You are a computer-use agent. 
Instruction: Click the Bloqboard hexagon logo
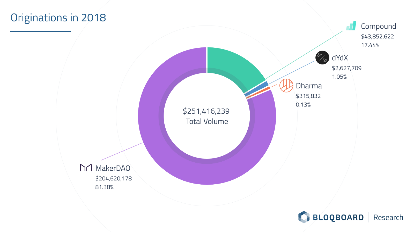point(304,217)
